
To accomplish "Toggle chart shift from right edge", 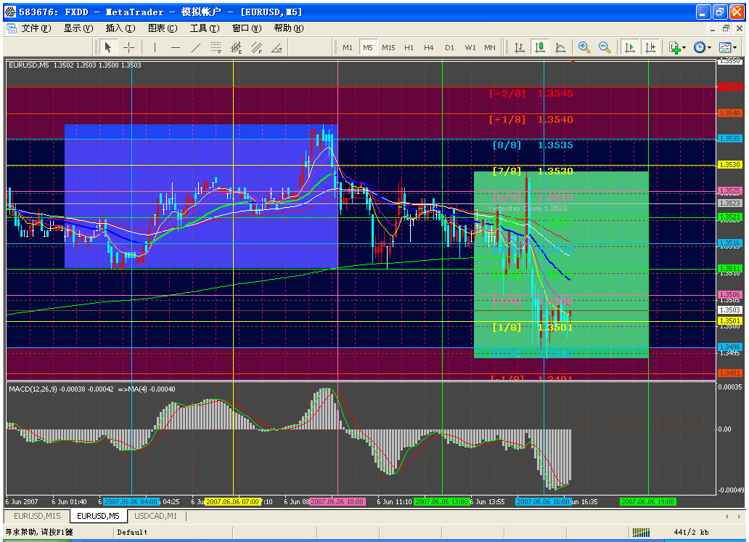I will tap(650, 47).
